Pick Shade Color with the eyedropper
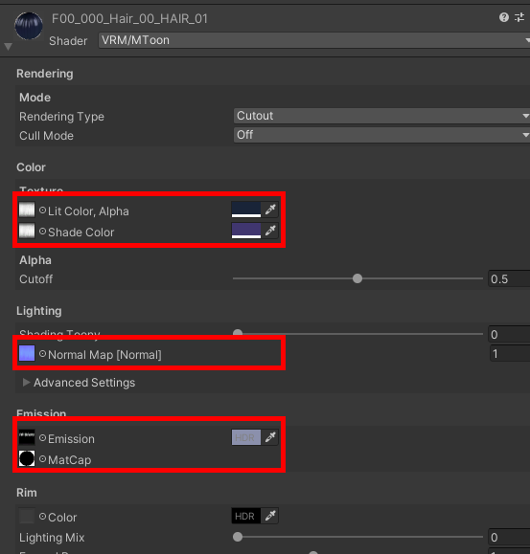This screenshot has height=554, width=530. coord(270,231)
